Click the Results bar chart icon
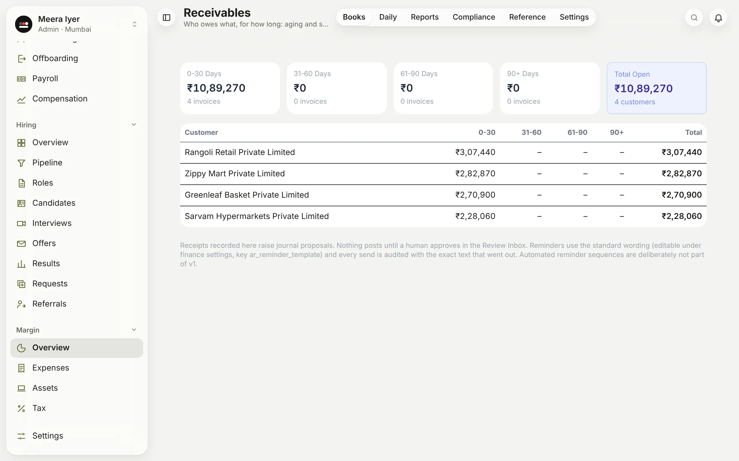This screenshot has height=461, width=739. pyautogui.click(x=21, y=263)
